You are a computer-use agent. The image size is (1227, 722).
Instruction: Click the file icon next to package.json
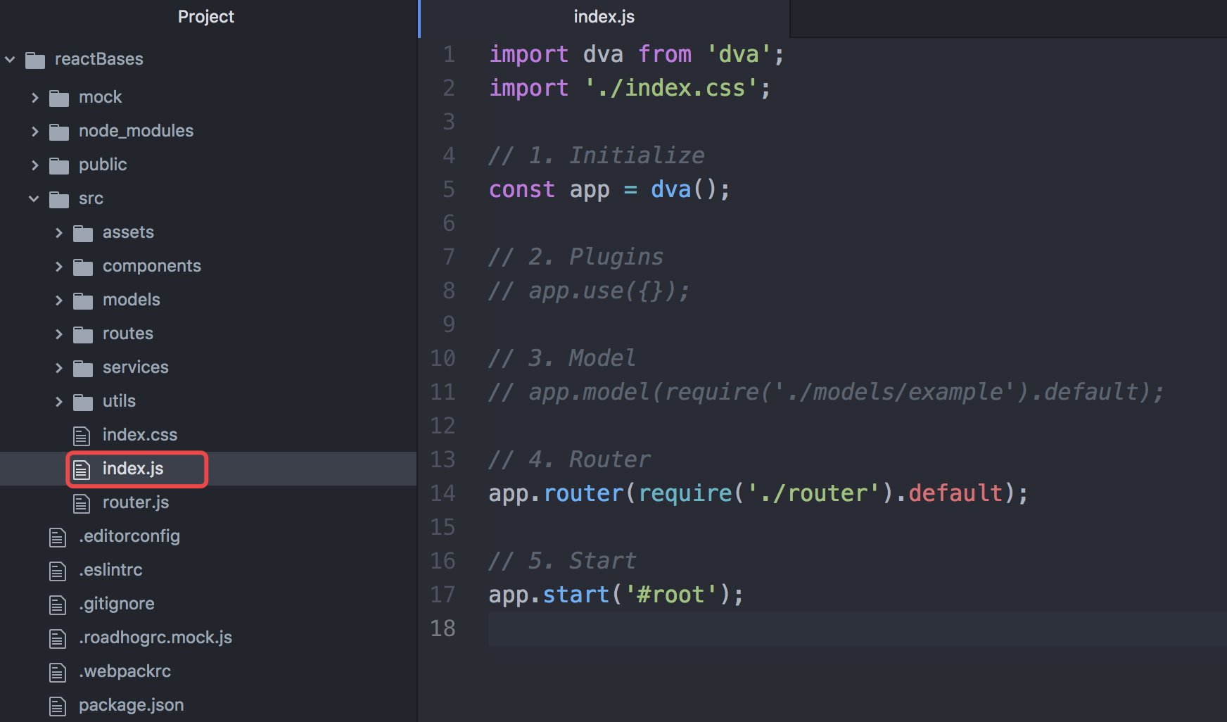click(58, 705)
